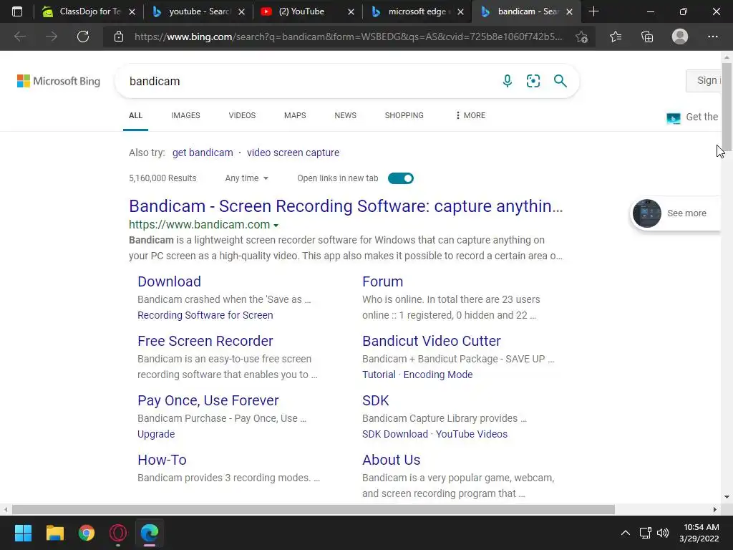Open the Collections icon

(647, 37)
